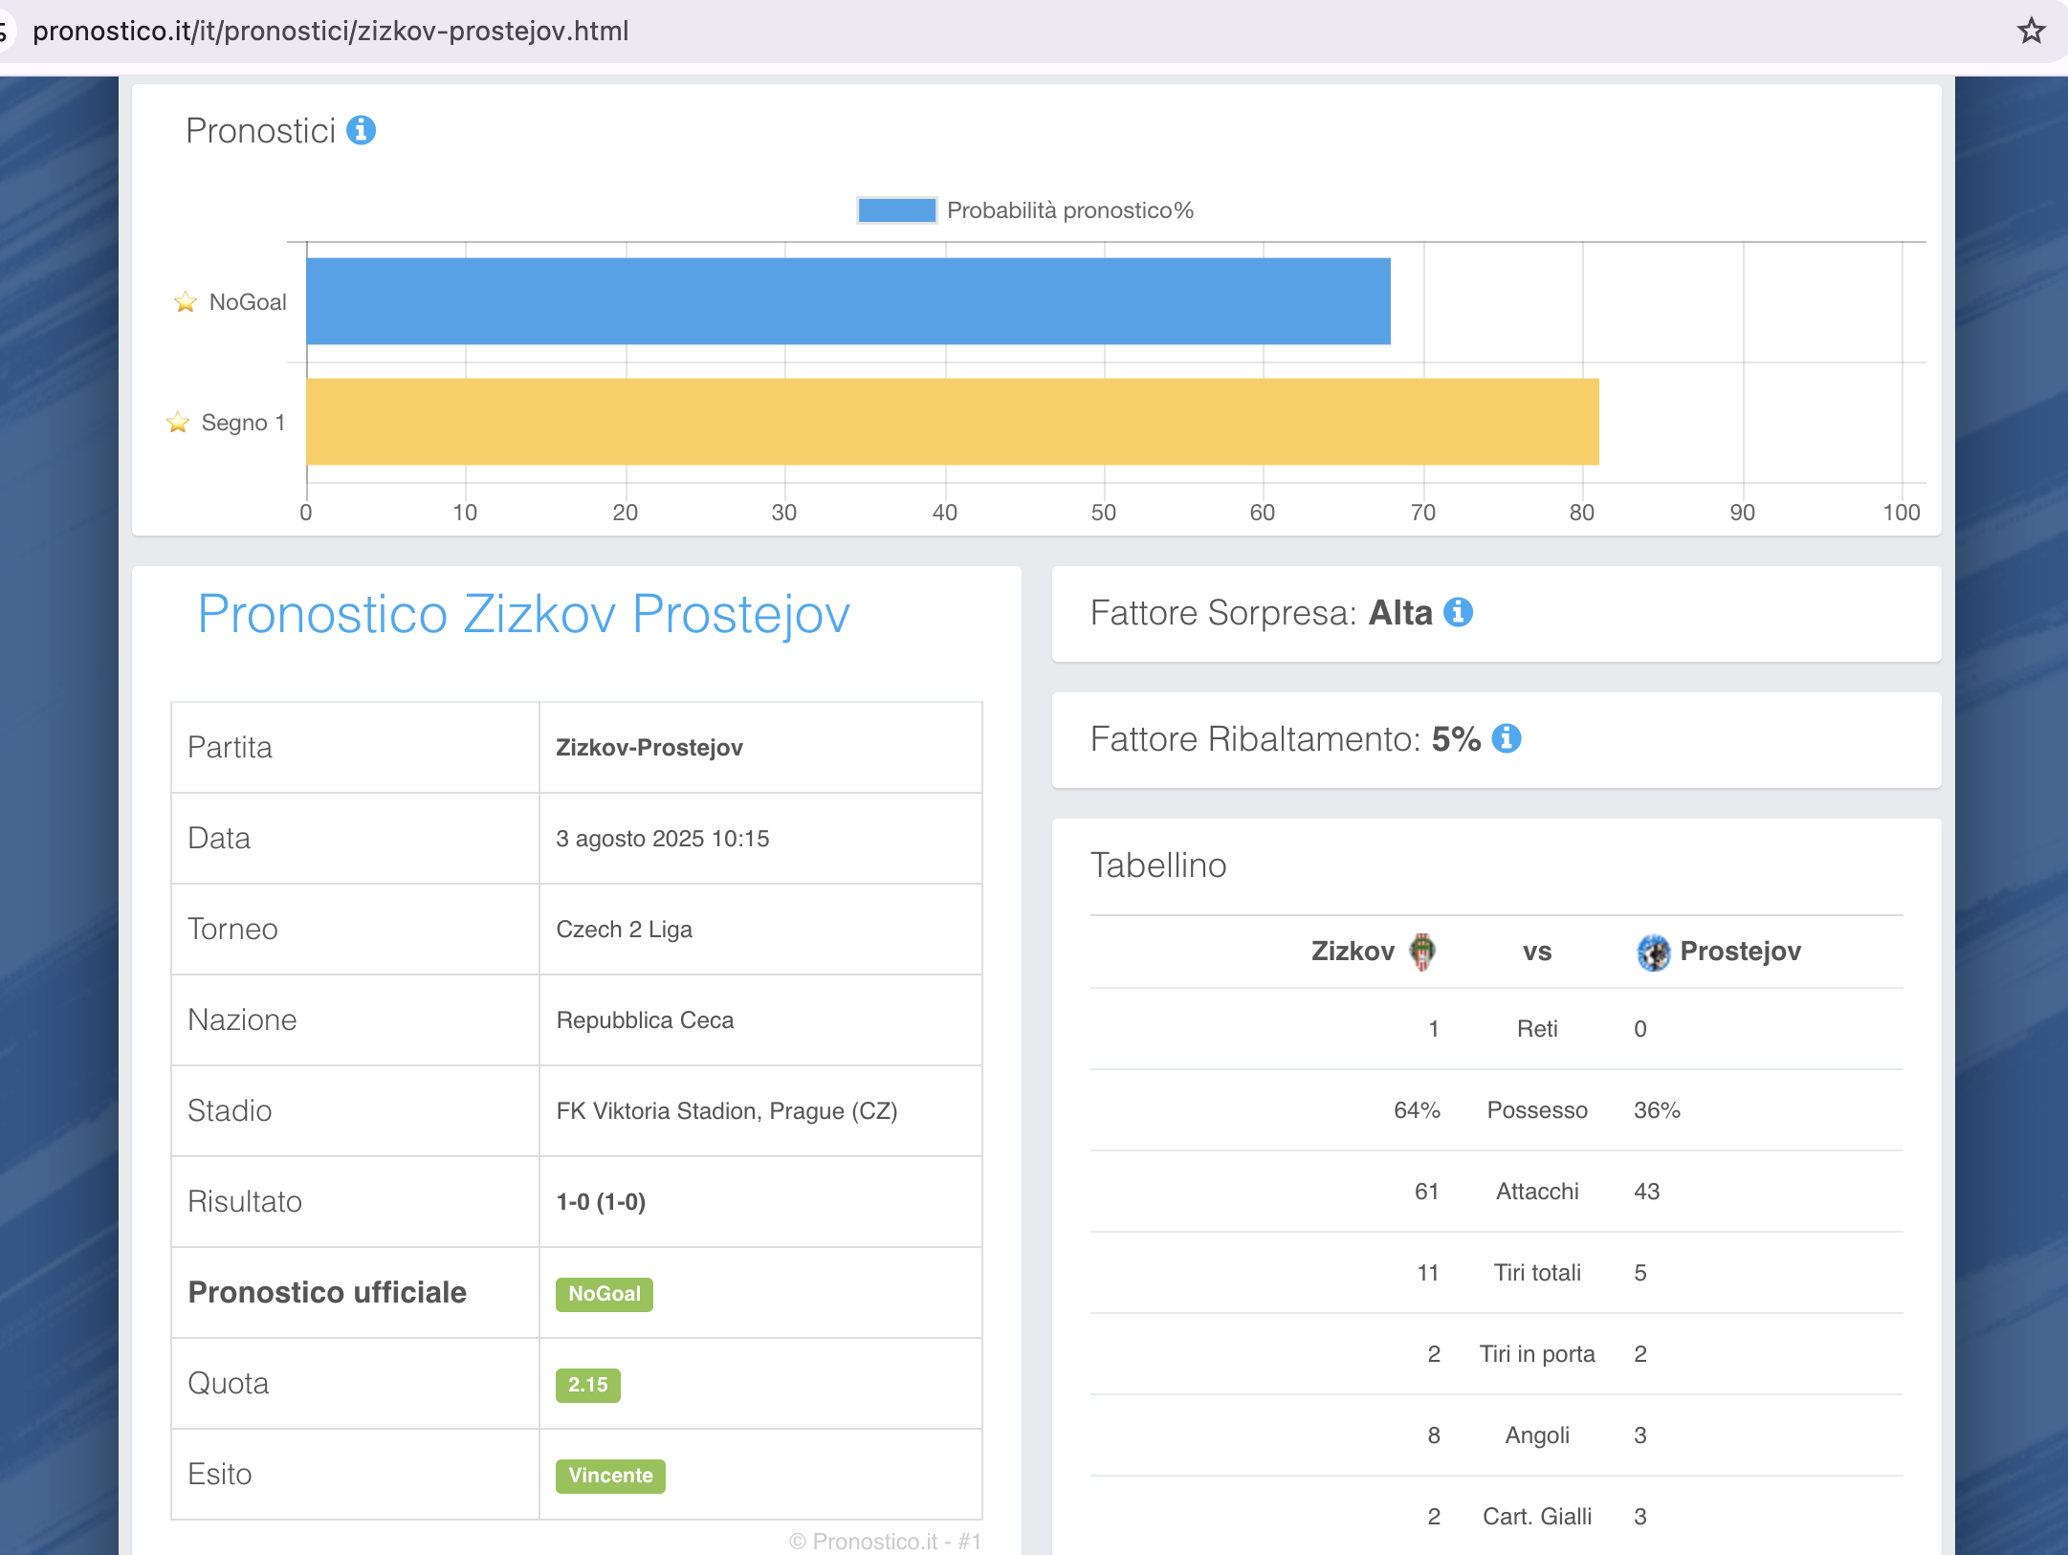Click the Vincente result badge
Screen dimensions: 2068x1555
coord(610,1476)
